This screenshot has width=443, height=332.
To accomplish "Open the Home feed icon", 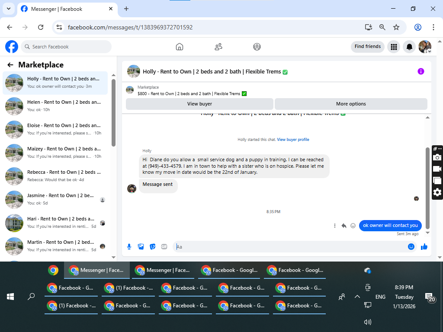I will click(180, 47).
